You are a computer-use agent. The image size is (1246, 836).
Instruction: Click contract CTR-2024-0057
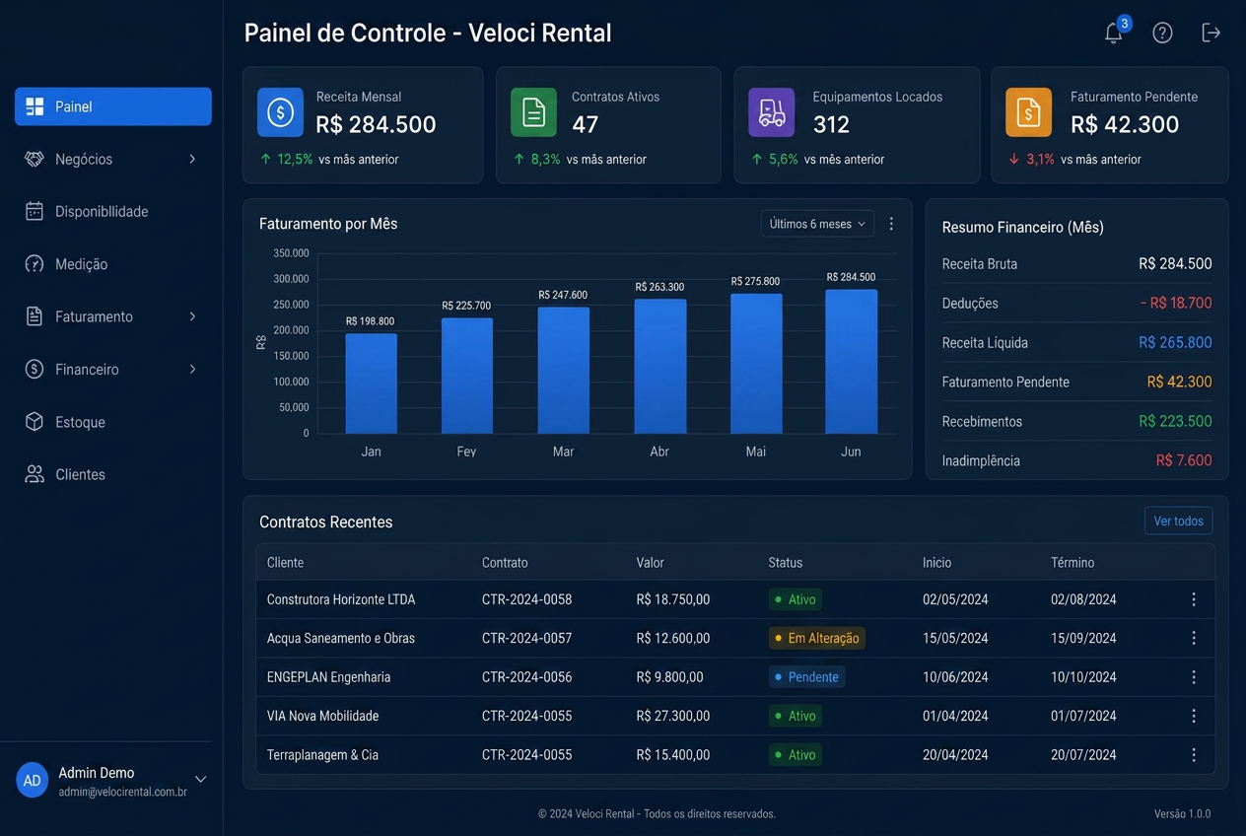coord(526,638)
